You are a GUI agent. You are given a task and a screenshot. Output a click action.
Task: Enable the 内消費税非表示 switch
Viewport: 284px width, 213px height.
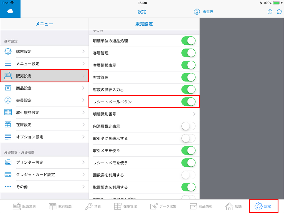pyautogui.click(x=188, y=126)
